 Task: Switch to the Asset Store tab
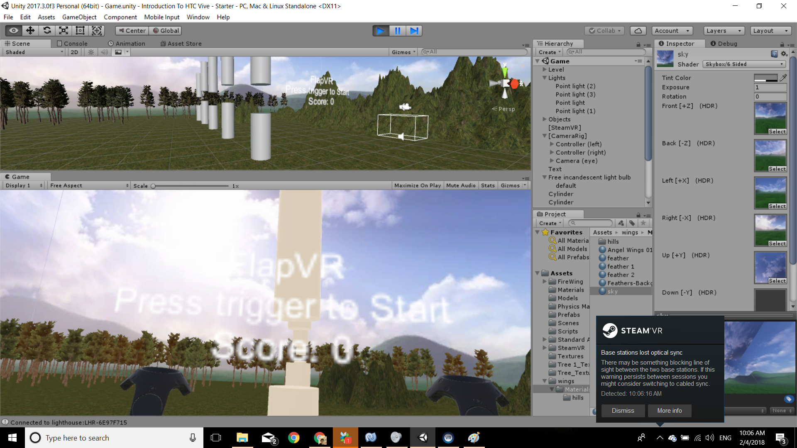tap(181, 44)
